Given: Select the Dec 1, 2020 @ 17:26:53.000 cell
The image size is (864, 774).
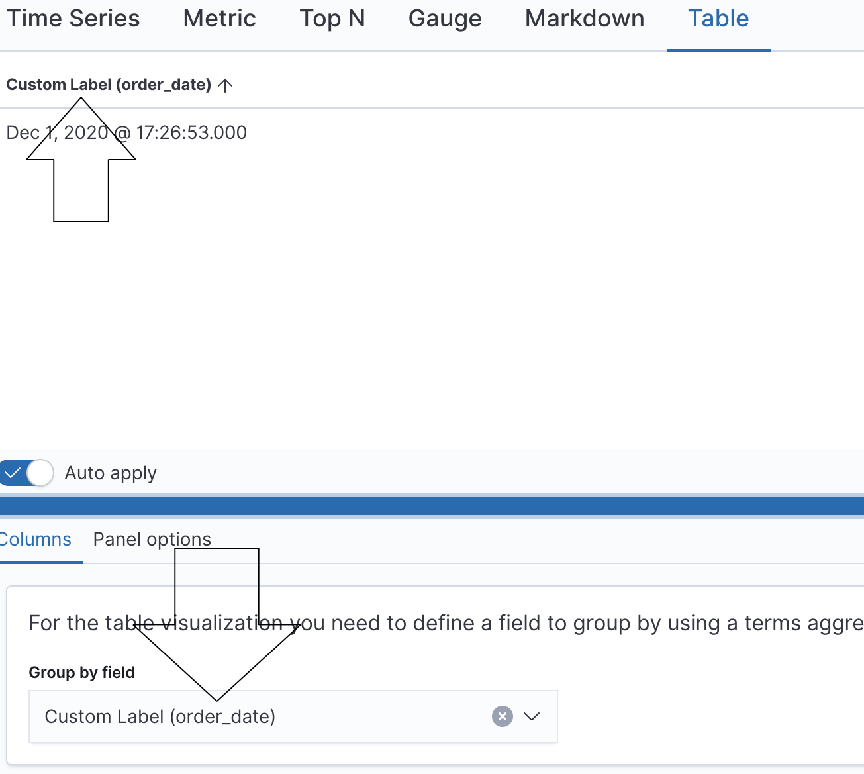Looking at the screenshot, I should [x=126, y=132].
